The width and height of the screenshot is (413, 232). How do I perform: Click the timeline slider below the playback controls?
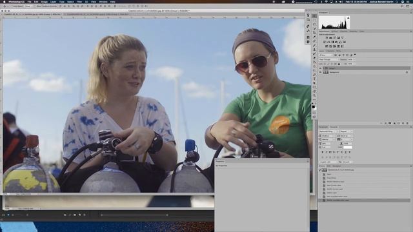point(134,215)
